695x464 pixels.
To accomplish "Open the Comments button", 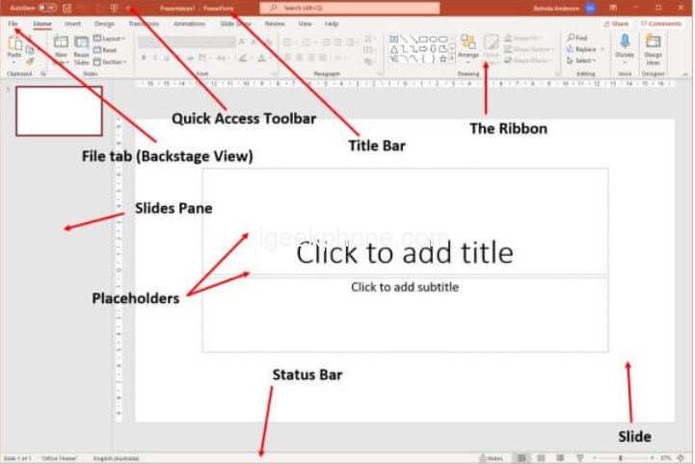I will click(x=661, y=23).
